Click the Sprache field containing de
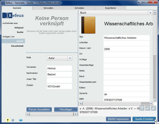159x124 pixels. pos(127,94)
